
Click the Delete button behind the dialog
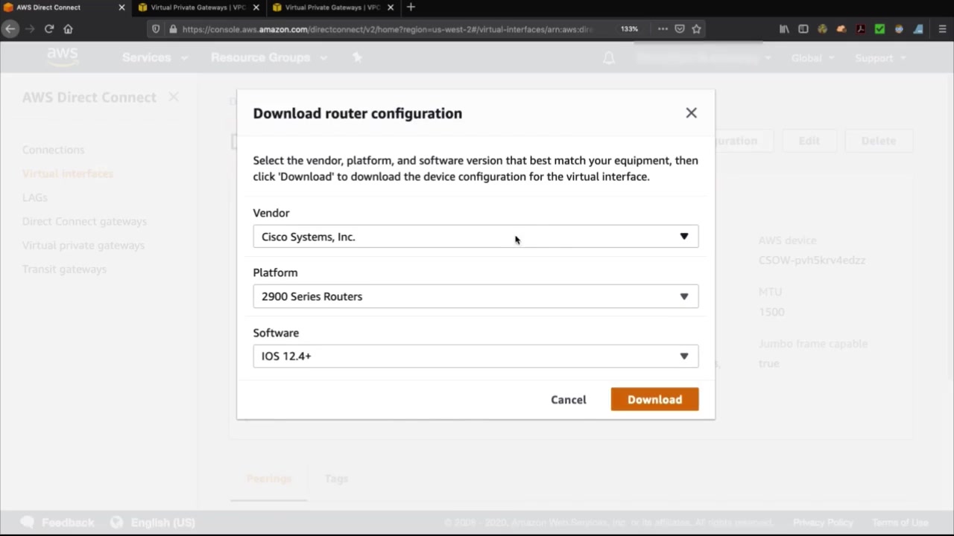879,141
